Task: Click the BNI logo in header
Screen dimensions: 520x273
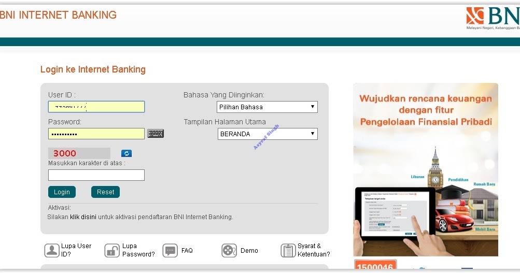Action: click(x=493, y=18)
